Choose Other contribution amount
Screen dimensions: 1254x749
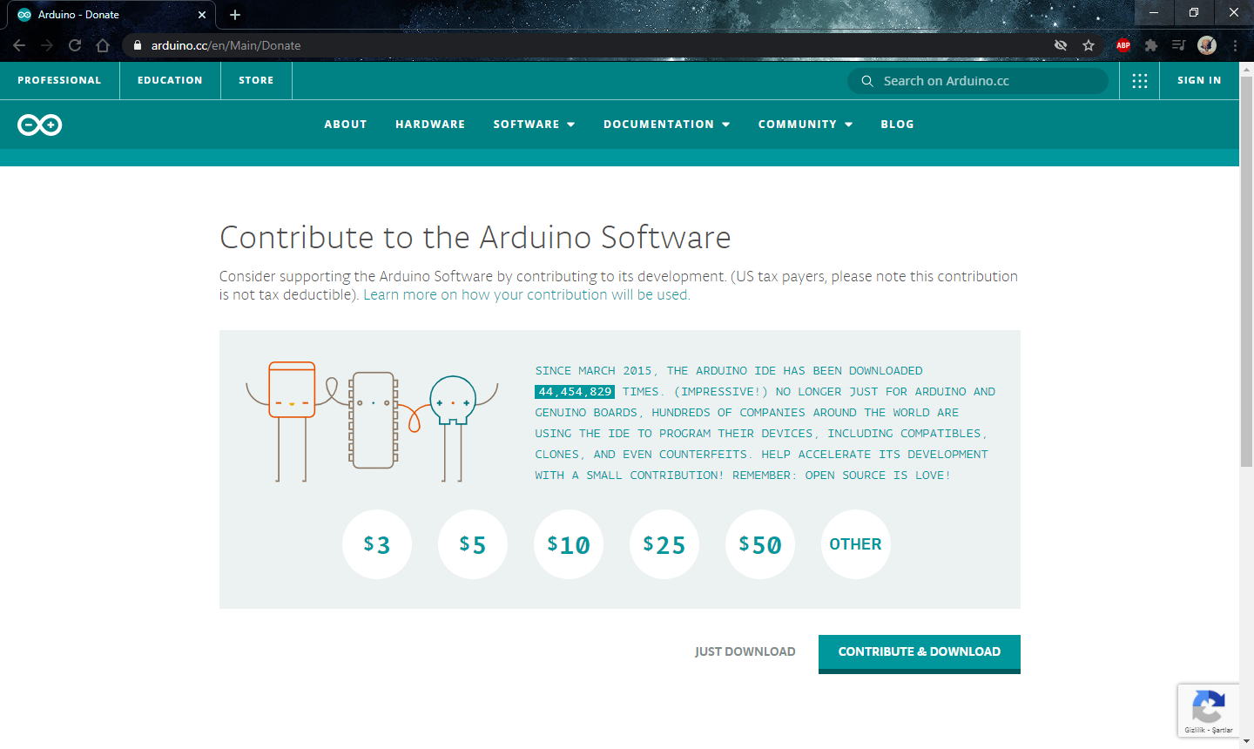pyautogui.click(x=856, y=544)
